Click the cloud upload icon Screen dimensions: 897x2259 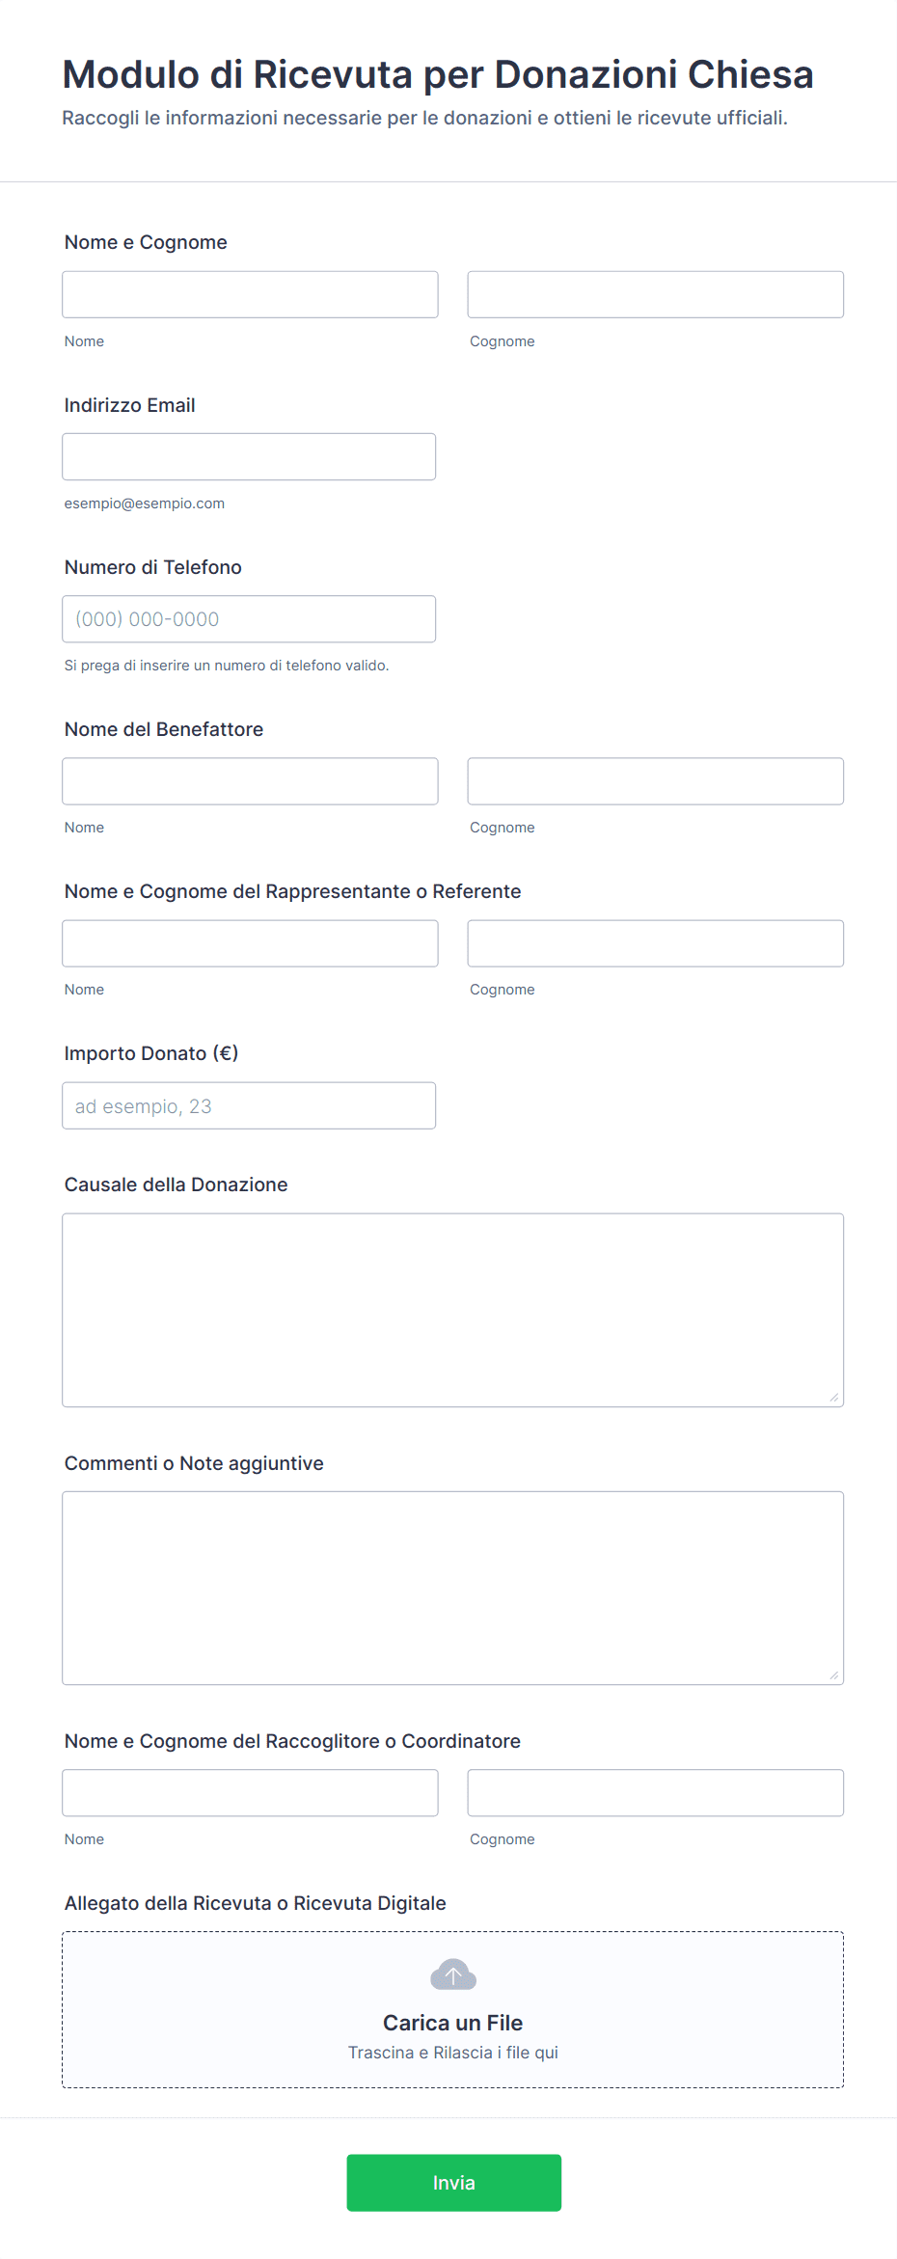pos(452,1974)
